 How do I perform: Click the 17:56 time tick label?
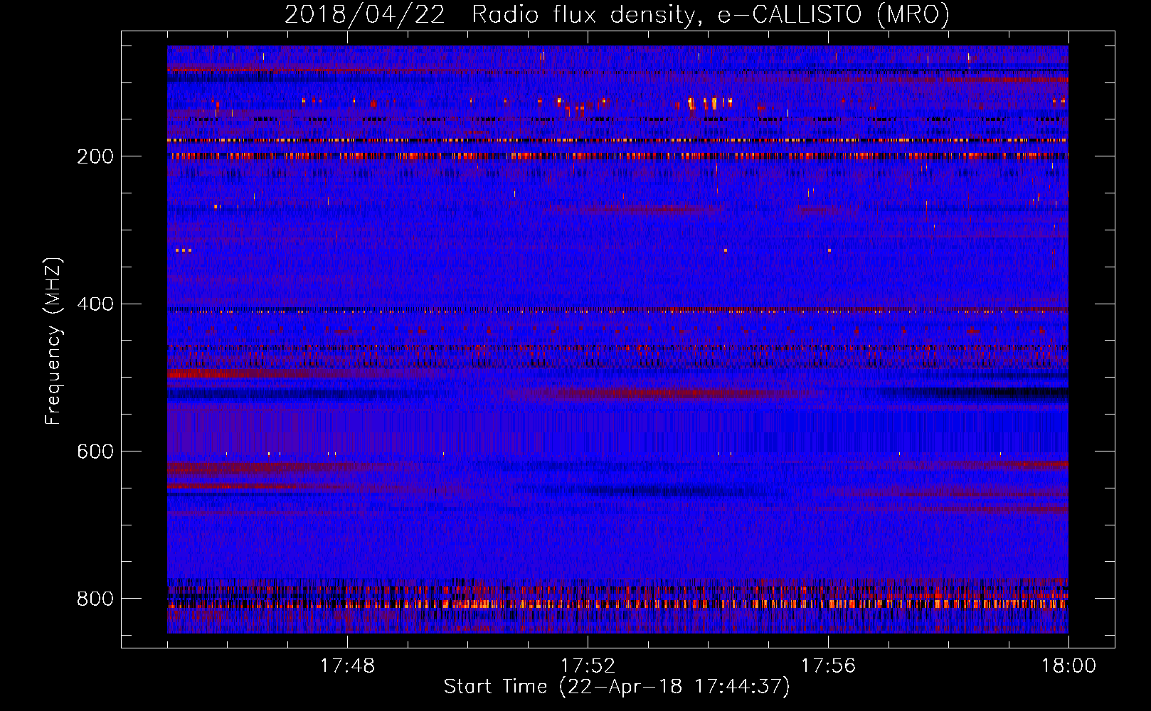828,666
